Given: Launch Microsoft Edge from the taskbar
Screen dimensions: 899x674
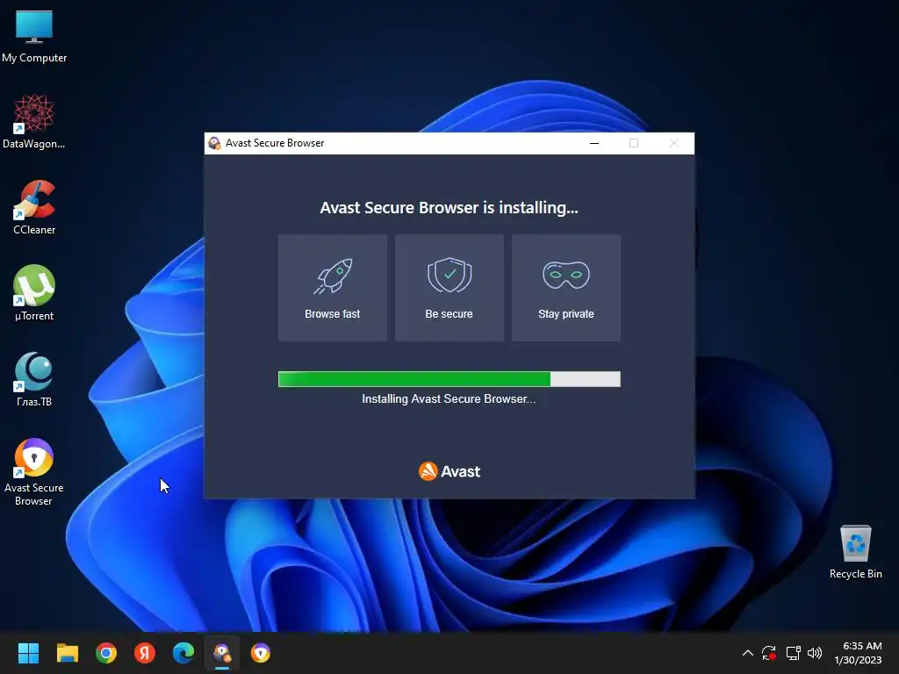Looking at the screenshot, I should tap(183, 653).
